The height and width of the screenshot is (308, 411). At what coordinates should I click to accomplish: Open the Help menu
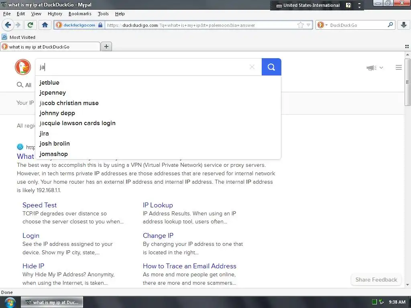click(x=120, y=14)
